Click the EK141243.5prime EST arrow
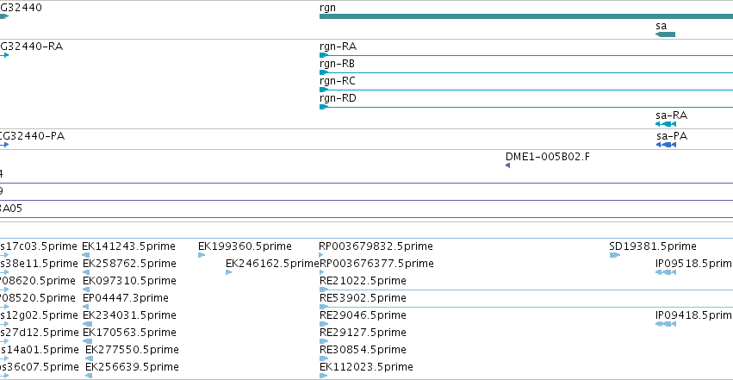733x380 pixels. (86, 255)
